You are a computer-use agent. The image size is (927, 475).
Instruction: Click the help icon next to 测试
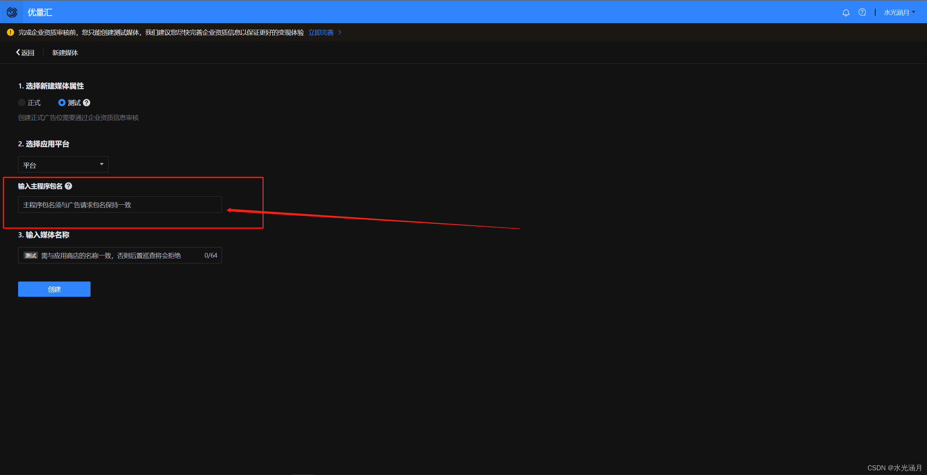(87, 103)
